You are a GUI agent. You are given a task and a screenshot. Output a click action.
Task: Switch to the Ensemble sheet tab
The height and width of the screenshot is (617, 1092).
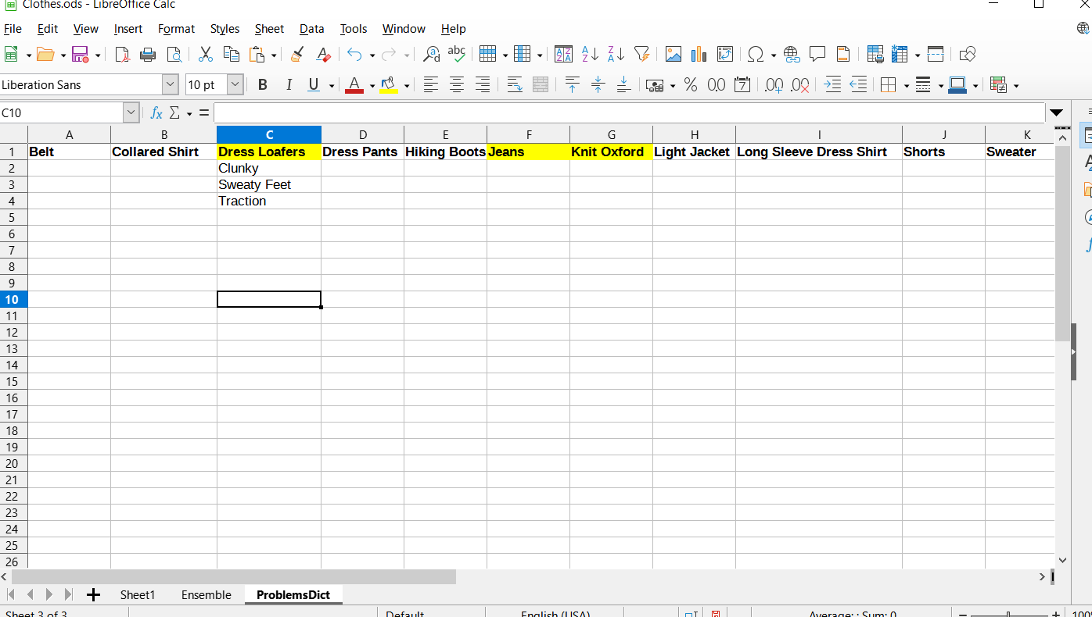pyautogui.click(x=207, y=595)
